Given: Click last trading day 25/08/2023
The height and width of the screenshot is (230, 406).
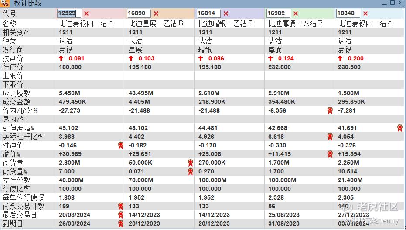Looking at the screenshot, I should point(284,215).
